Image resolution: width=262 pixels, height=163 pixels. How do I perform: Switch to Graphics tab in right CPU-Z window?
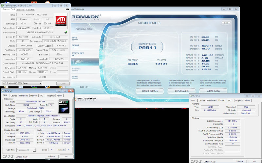tap(239, 100)
